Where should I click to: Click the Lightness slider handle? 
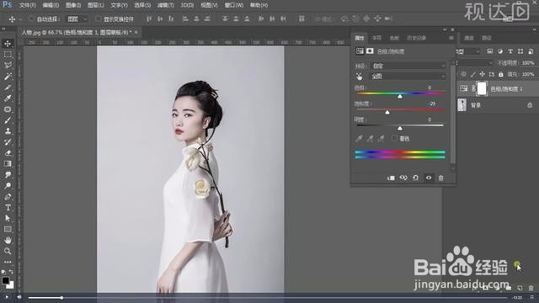pos(400,128)
